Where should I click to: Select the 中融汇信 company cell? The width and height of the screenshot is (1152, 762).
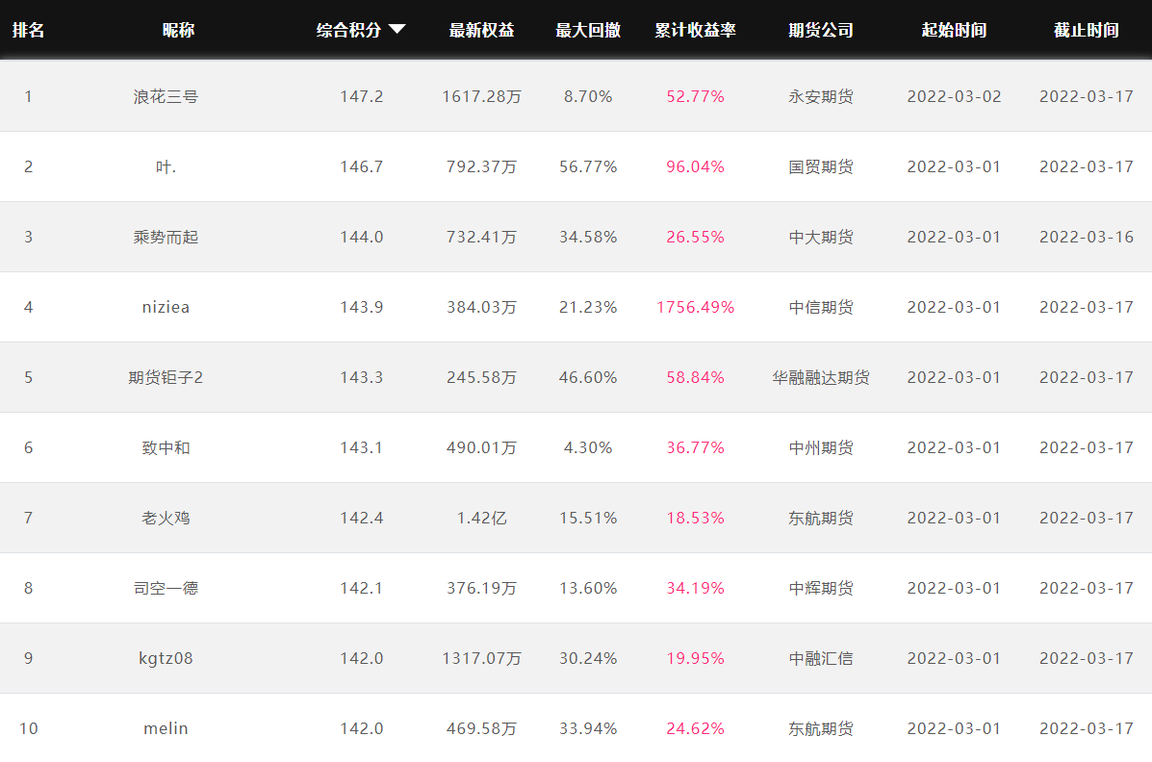tap(821, 658)
